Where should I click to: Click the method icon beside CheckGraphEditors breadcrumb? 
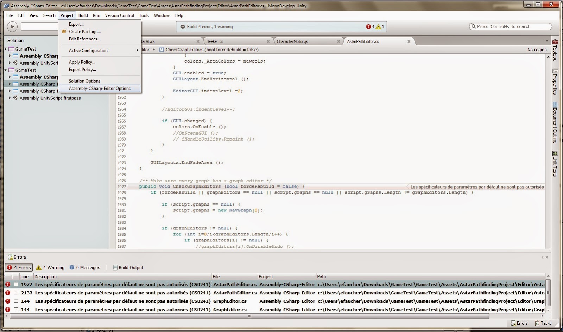162,50
